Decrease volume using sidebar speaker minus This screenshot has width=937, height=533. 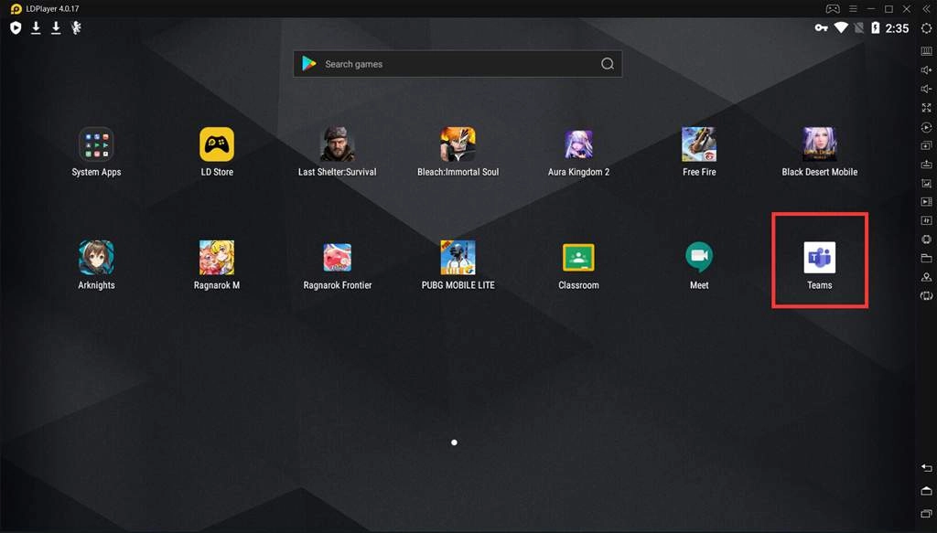pos(926,89)
